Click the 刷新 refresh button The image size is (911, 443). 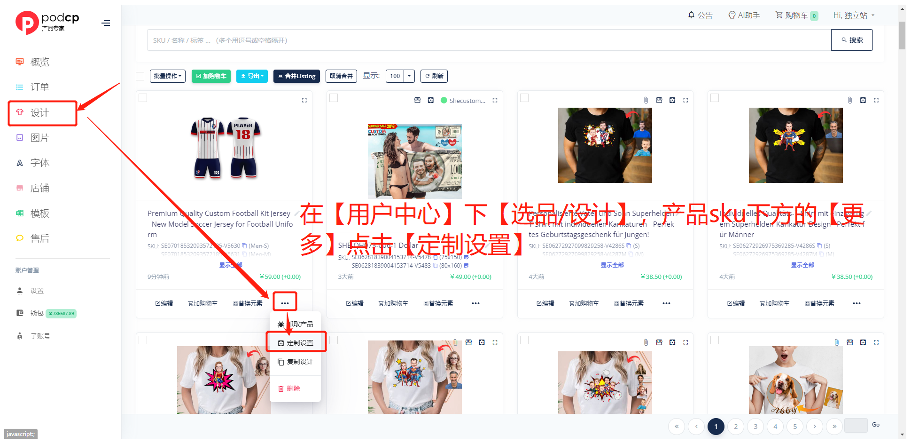click(434, 76)
